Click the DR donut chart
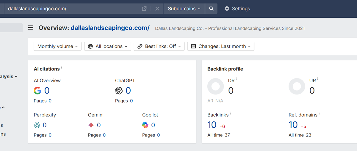This screenshot has width=357, height=151. (x=215, y=86)
